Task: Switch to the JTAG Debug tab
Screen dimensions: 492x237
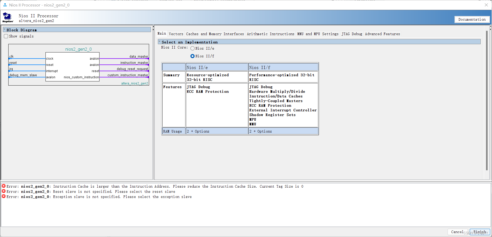Action: 352,34
